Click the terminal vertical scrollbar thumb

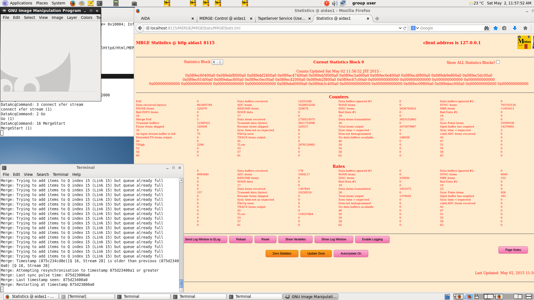181,284
